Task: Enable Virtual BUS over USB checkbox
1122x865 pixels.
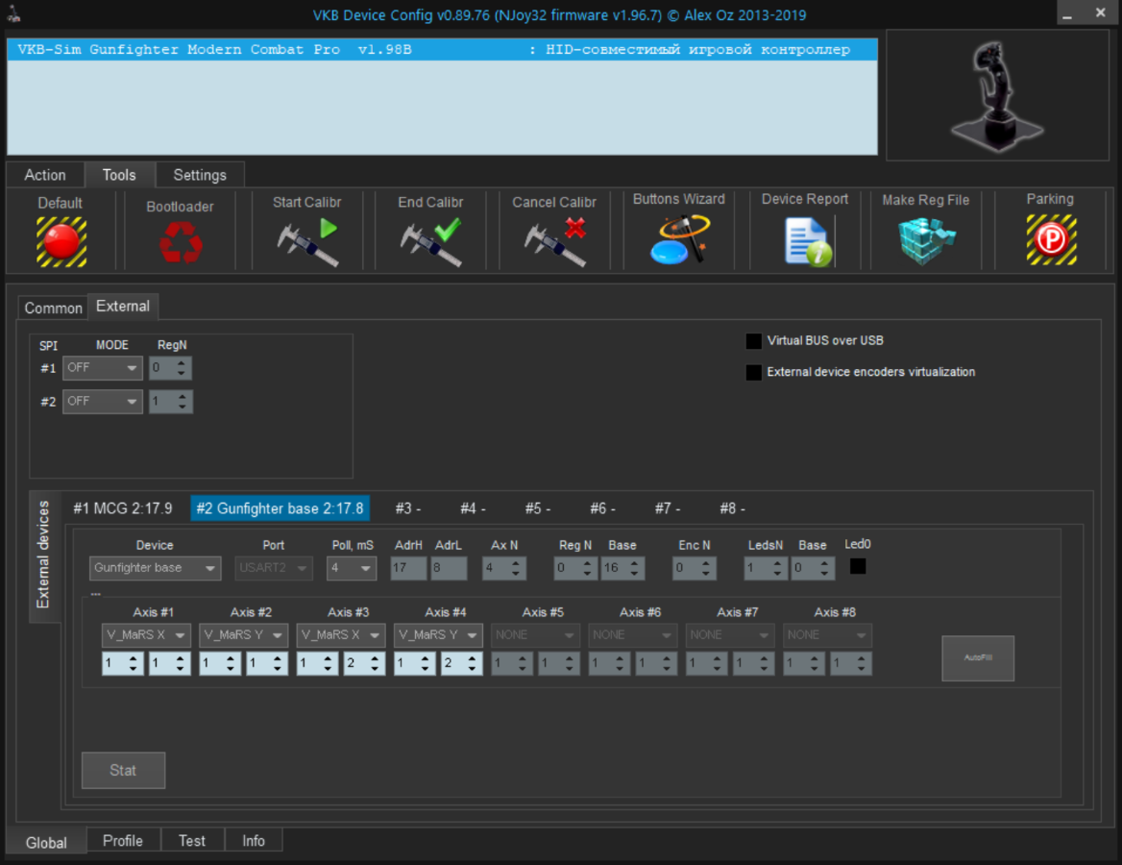Action: pyautogui.click(x=754, y=341)
